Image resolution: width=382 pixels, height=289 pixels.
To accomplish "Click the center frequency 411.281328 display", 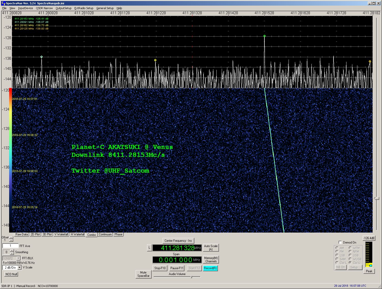I will 177,248.
